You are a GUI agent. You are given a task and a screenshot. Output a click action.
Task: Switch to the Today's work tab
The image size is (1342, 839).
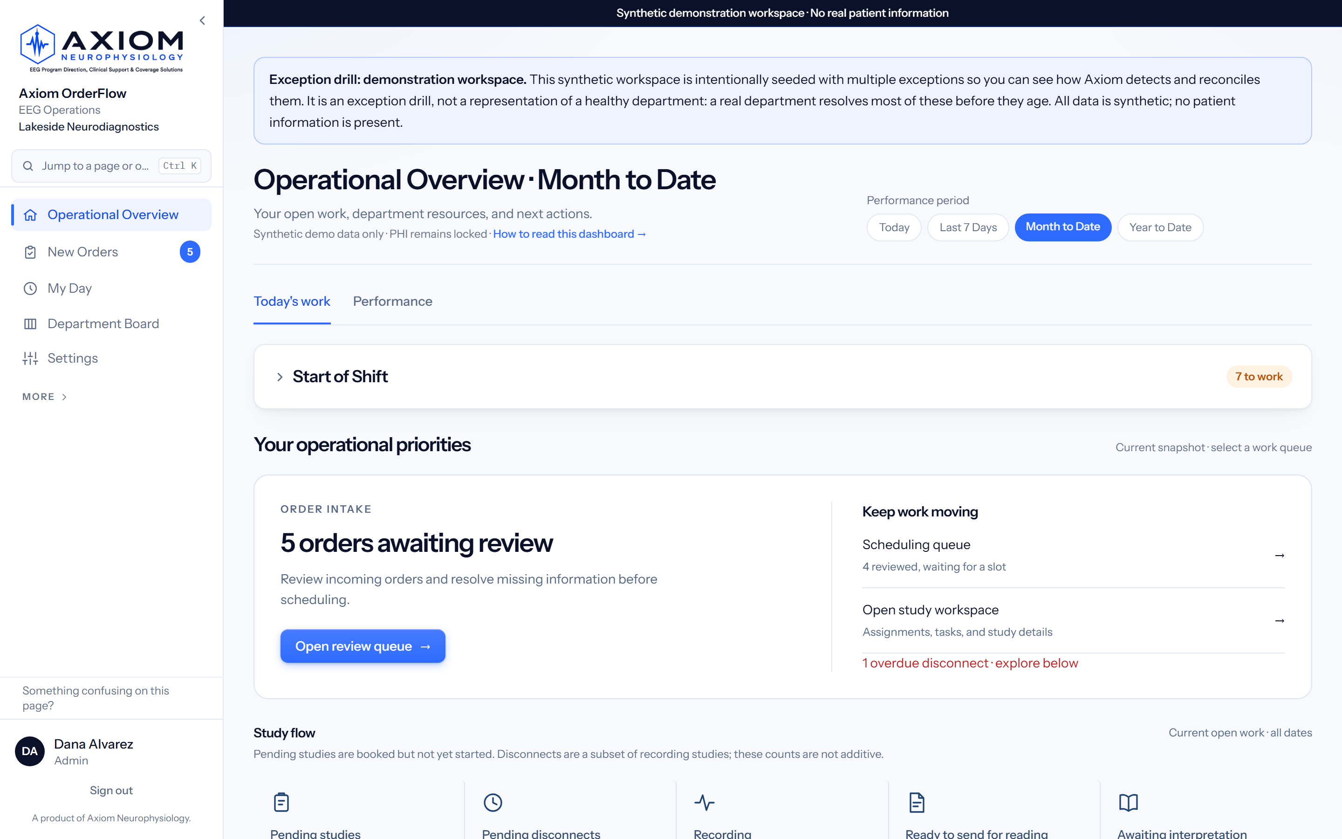tap(292, 301)
